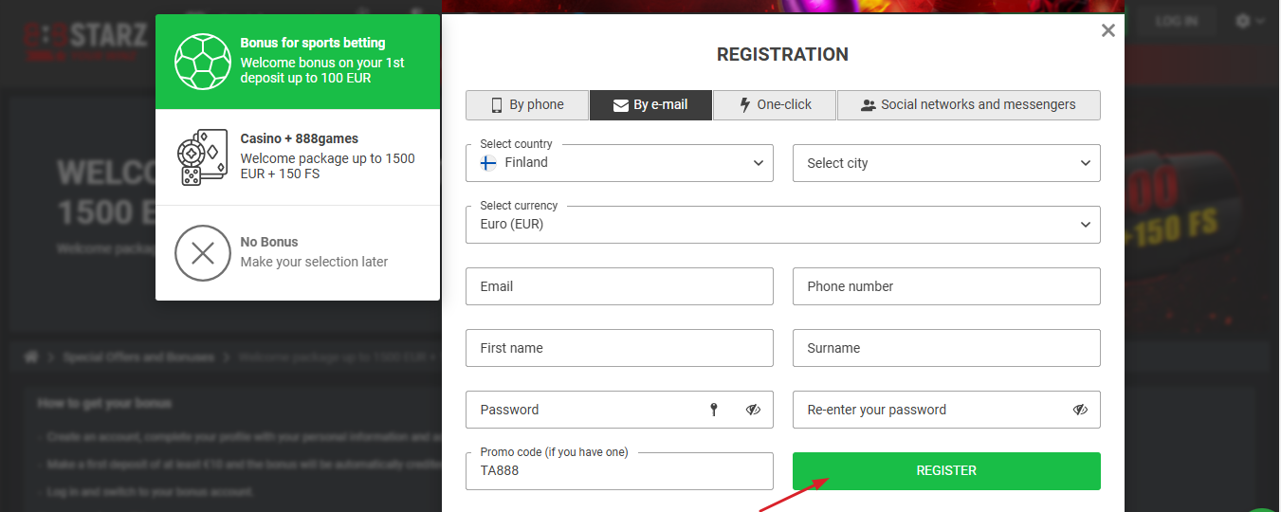Click the No Bonus crossed circle icon
This screenshot has width=1281, height=512.
click(x=202, y=253)
